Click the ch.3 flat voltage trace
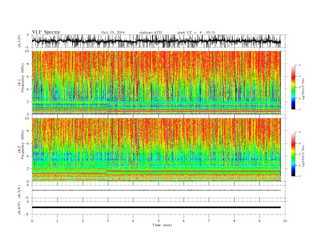321x248 pixels. [x=156, y=190]
